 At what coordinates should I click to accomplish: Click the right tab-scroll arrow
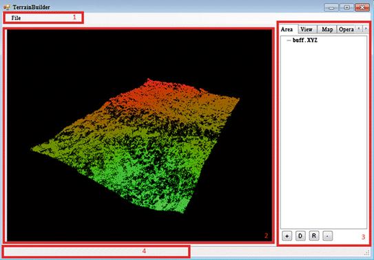366,29
